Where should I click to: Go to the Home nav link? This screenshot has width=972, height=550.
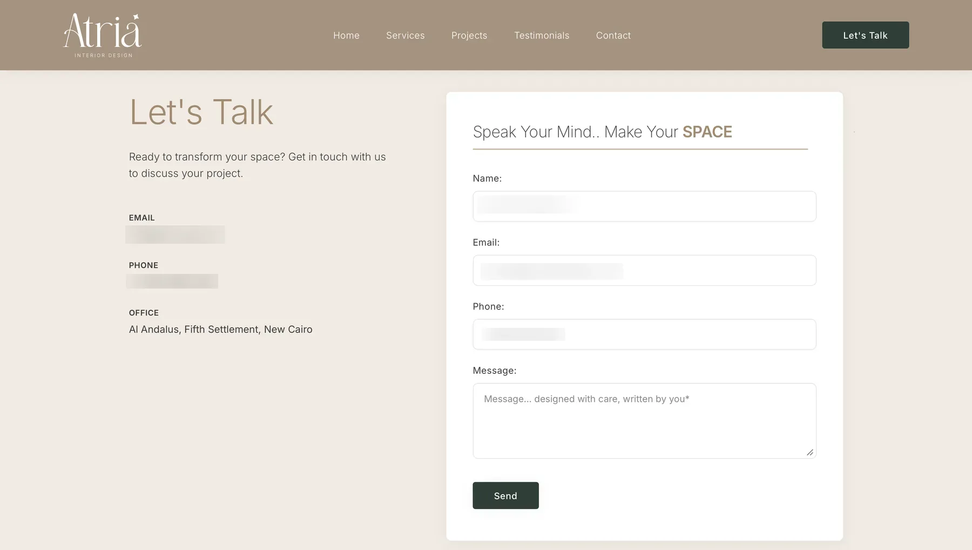click(x=346, y=36)
